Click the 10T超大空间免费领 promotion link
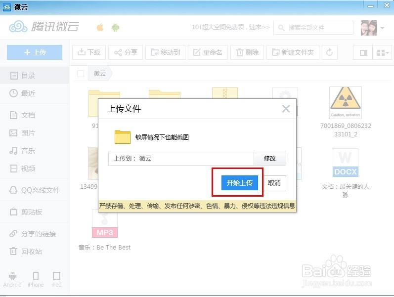The width and height of the screenshot is (394, 297). tap(231, 27)
